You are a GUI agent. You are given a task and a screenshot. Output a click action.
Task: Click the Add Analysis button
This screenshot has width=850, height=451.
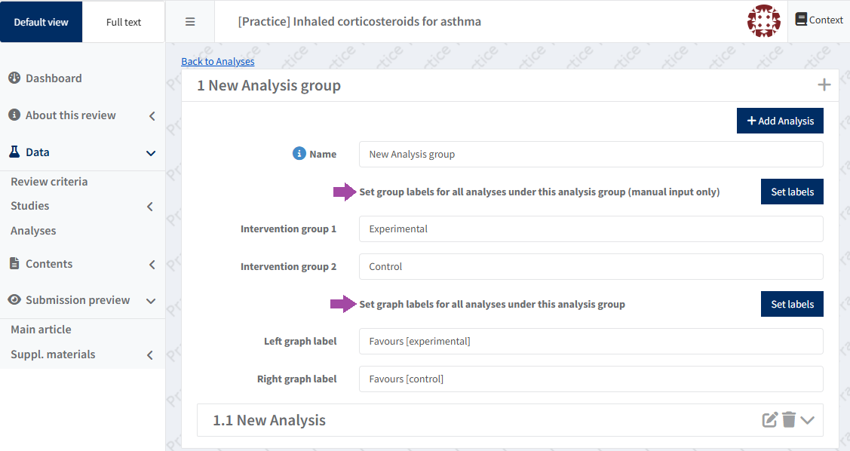coord(780,121)
